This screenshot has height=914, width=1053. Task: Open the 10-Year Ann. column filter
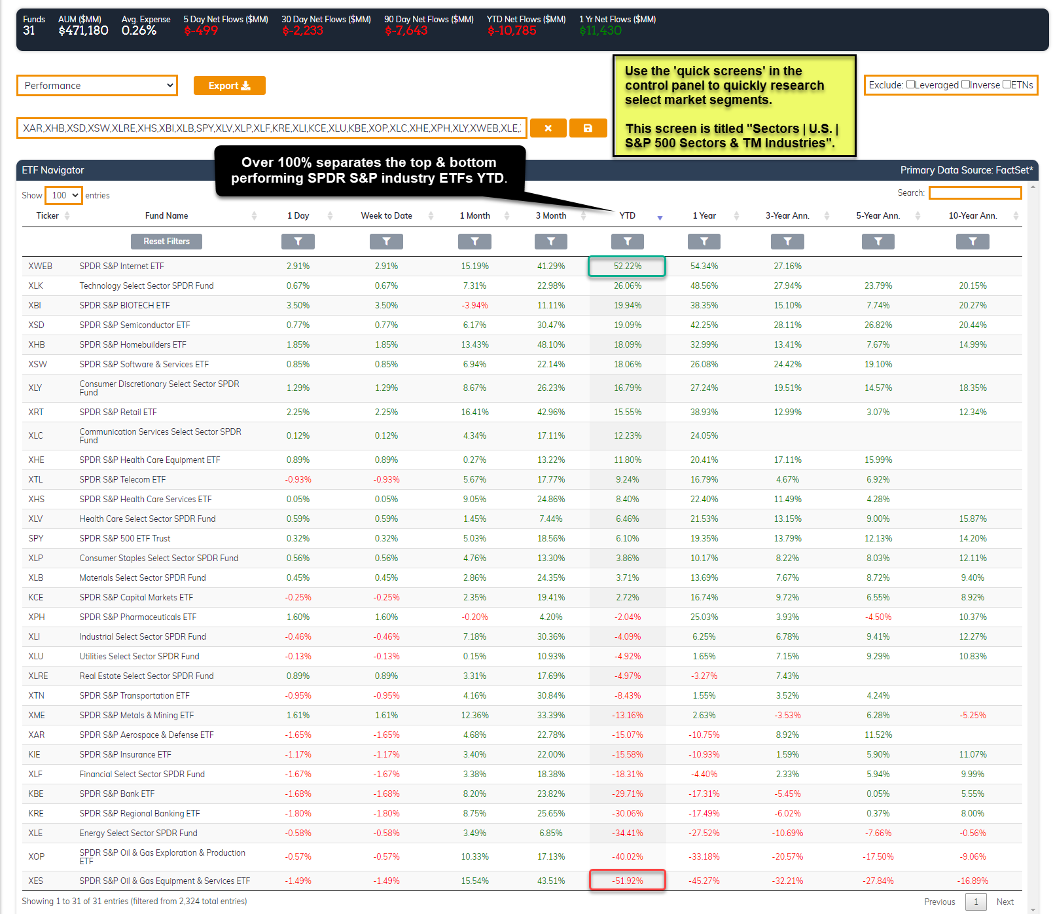(973, 242)
